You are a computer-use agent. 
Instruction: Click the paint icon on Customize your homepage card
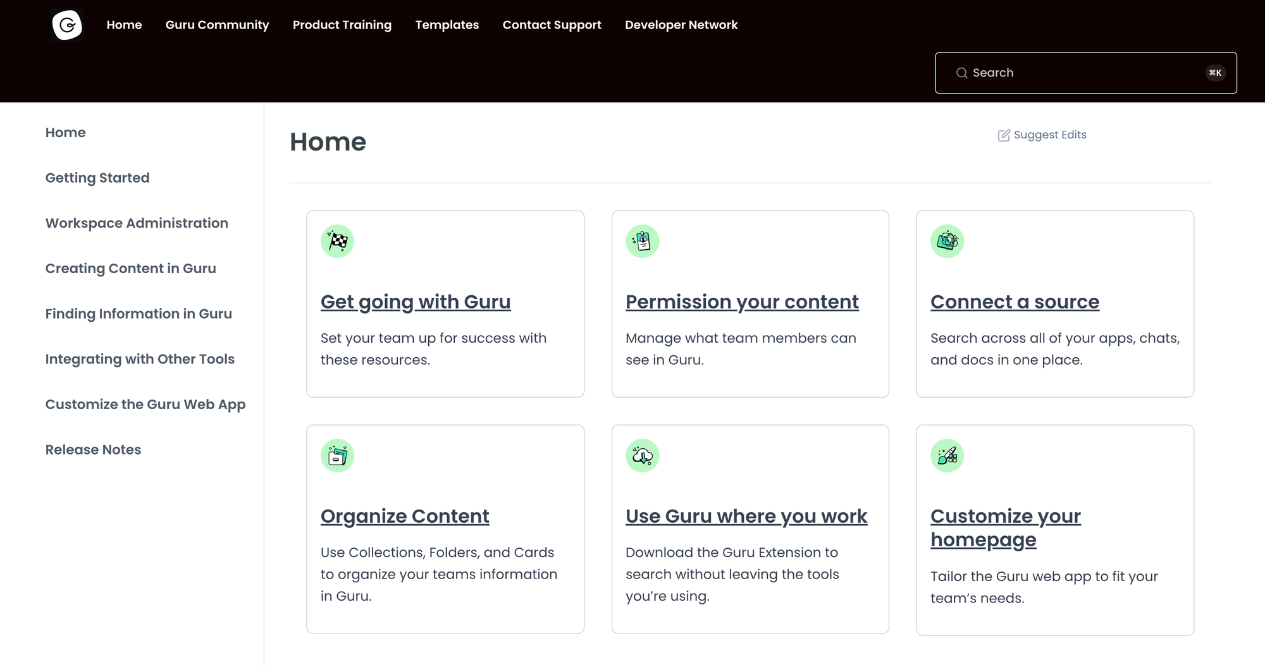947,455
